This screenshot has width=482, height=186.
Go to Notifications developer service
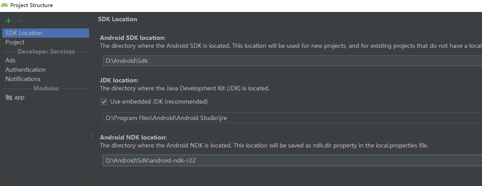(x=23, y=79)
